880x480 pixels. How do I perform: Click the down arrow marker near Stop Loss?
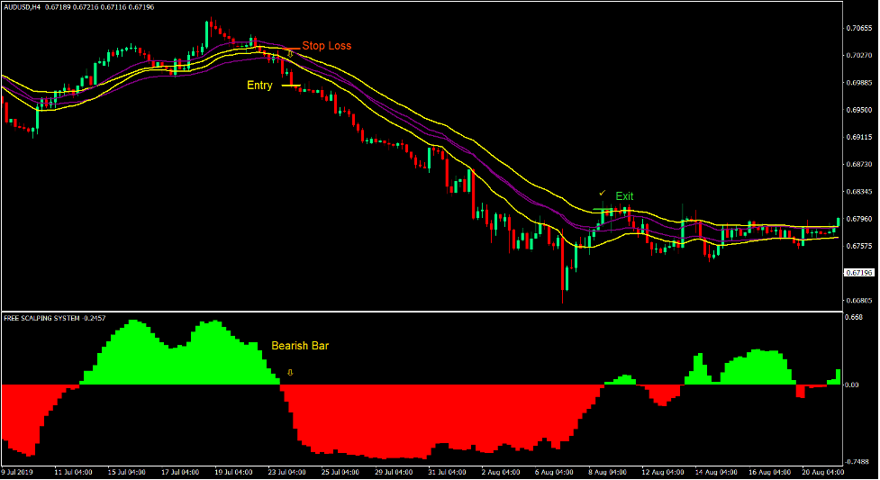290,55
